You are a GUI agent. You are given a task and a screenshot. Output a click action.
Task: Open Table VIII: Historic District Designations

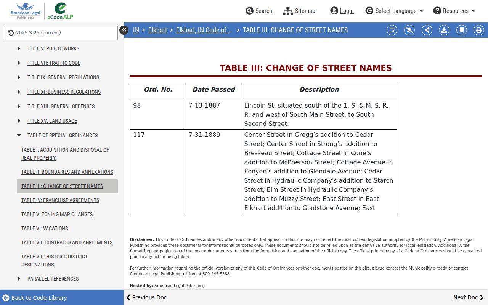pos(55,260)
